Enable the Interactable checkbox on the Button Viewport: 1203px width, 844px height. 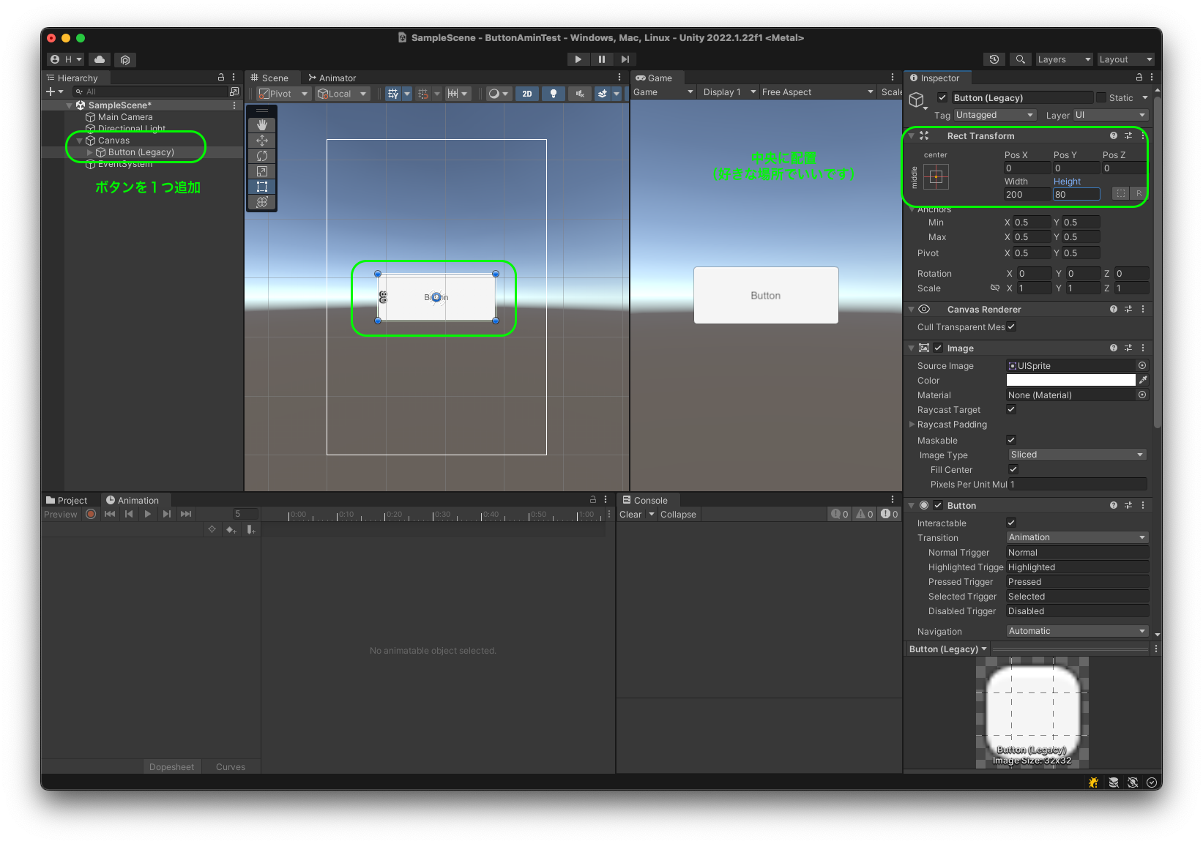[1011, 522]
